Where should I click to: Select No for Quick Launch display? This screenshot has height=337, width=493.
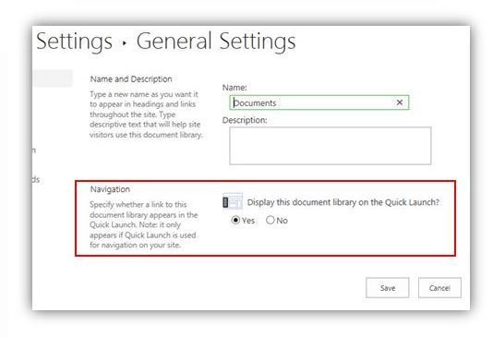[x=271, y=220]
